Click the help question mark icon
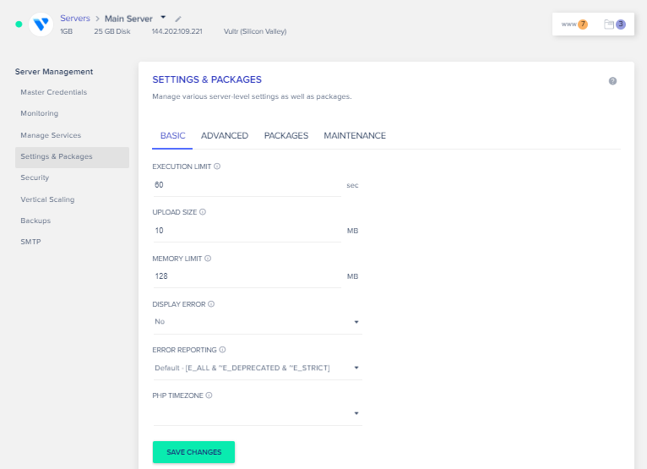This screenshot has width=647, height=469. (x=612, y=81)
